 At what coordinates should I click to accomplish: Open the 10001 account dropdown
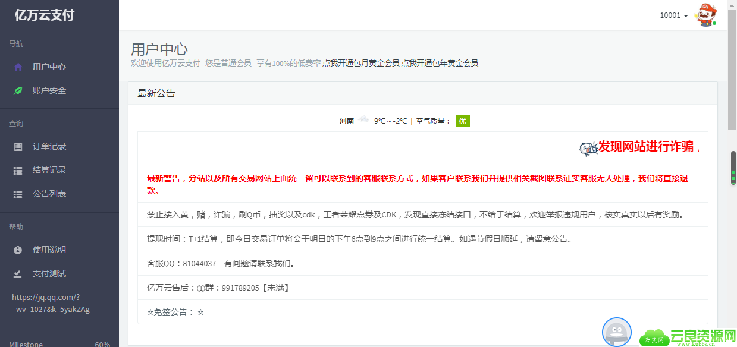pyautogui.click(x=674, y=15)
